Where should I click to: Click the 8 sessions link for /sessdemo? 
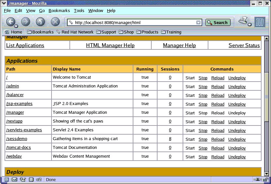170,139
